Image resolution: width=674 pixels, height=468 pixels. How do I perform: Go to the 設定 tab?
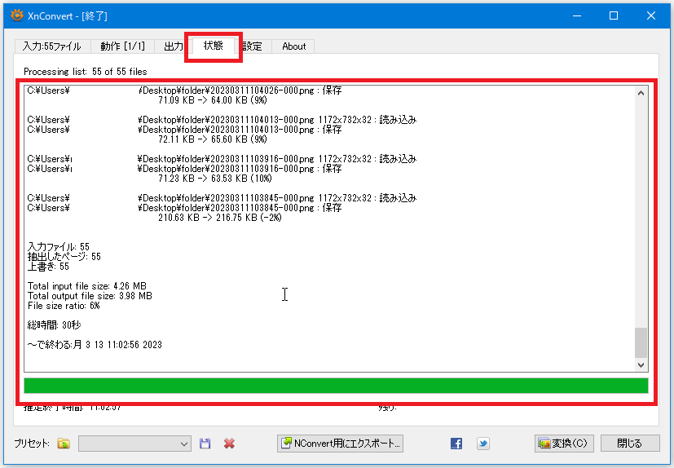(x=253, y=46)
